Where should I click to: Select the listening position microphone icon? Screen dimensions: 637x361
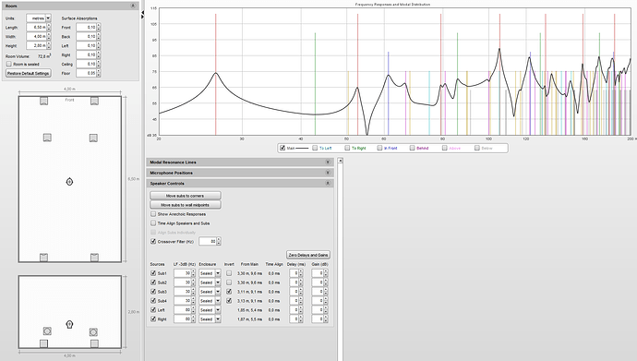click(69, 182)
